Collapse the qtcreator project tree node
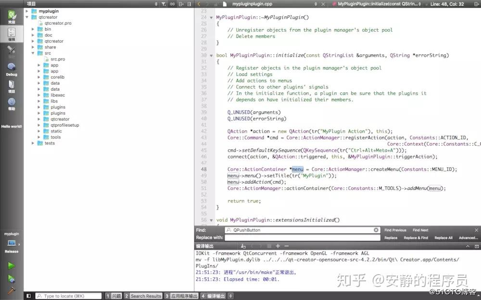This screenshot has width=481, height=300. point(27,17)
